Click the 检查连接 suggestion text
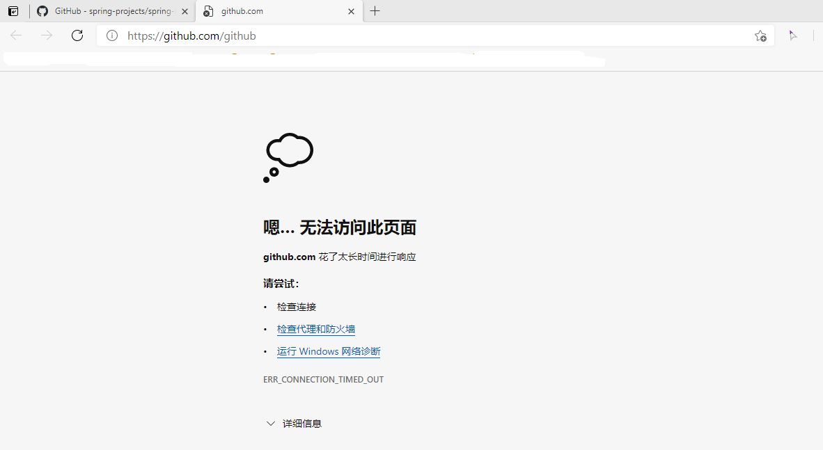 point(297,307)
